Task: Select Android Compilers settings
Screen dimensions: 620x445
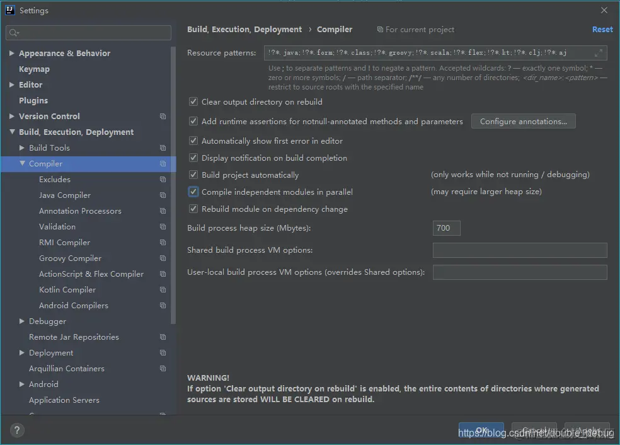Action: [74, 305]
